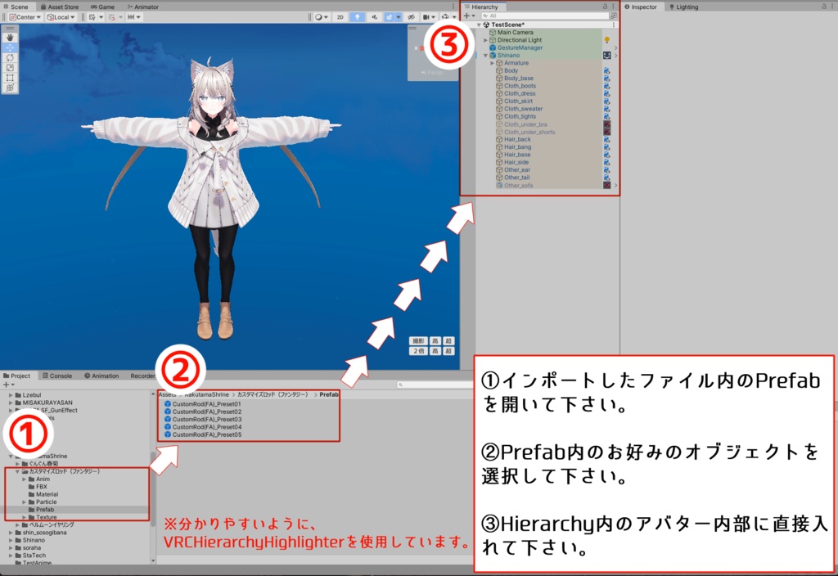Click the Project panel search field
838x576 pixels.
pyautogui.click(x=434, y=385)
